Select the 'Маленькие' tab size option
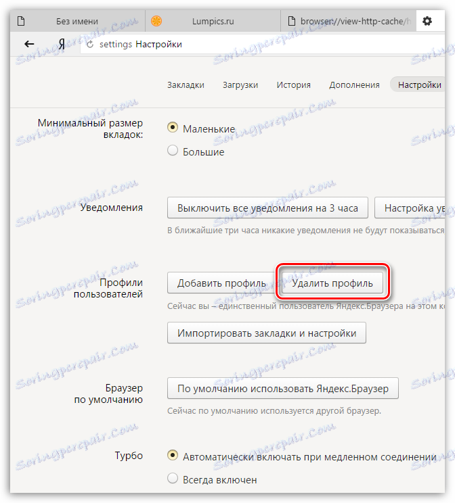Screen dimensions: 455x503 tap(173, 127)
